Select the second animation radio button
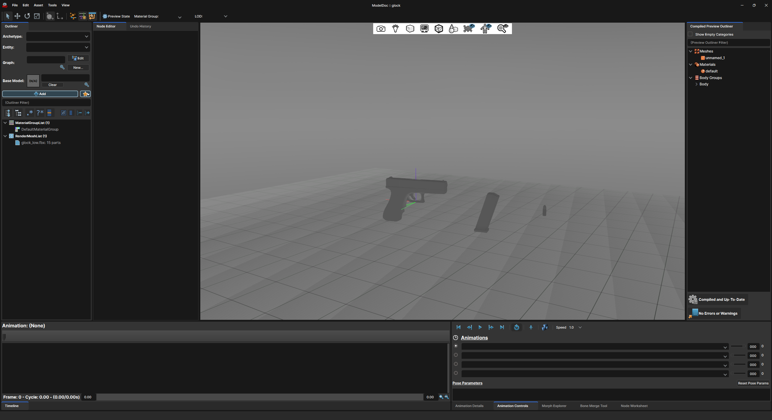Viewport: 772px width, 420px height. click(456, 355)
